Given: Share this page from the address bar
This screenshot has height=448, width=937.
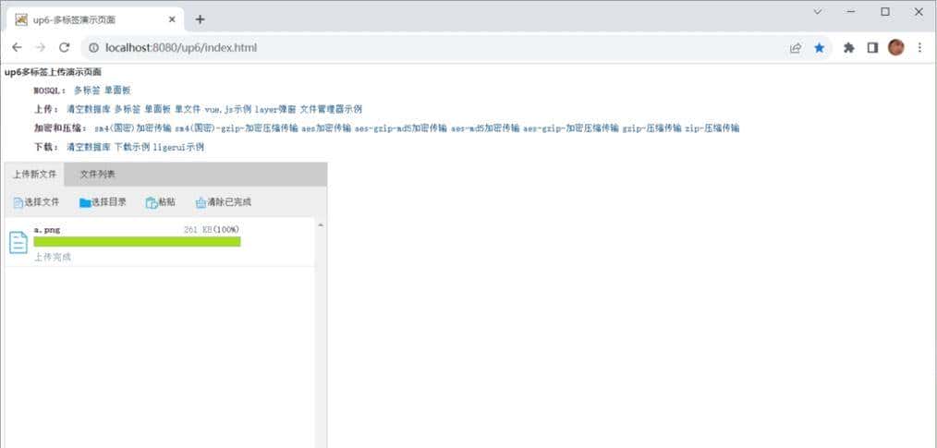Looking at the screenshot, I should 796,48.
